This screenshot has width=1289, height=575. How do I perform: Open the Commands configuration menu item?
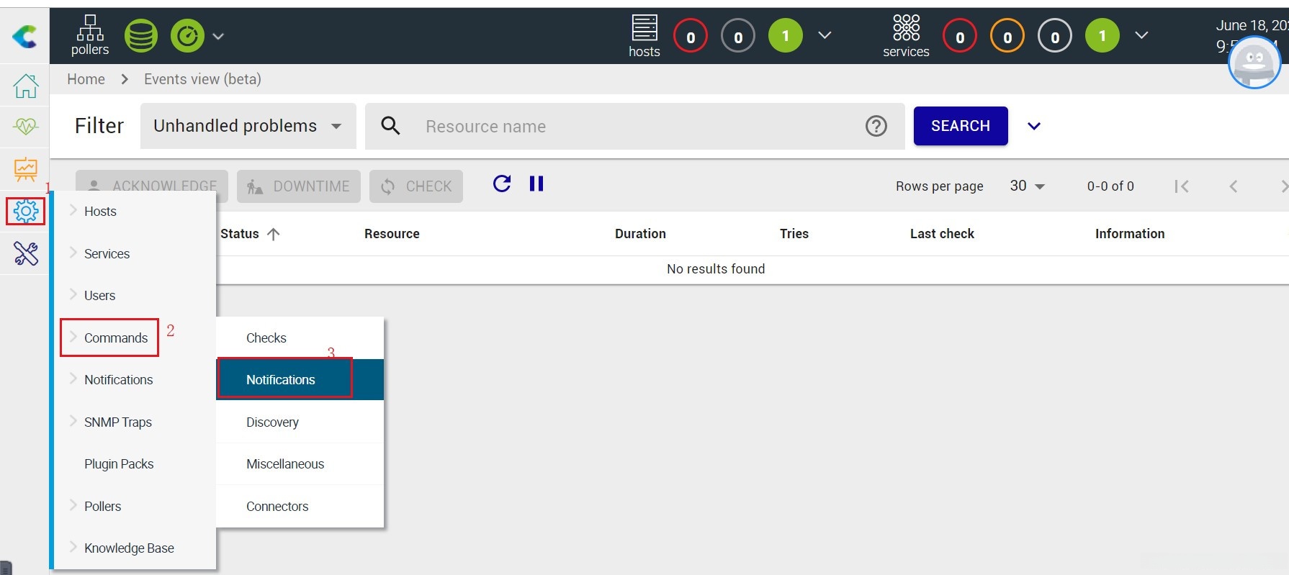pyautogui.click(x=135, y=338)
